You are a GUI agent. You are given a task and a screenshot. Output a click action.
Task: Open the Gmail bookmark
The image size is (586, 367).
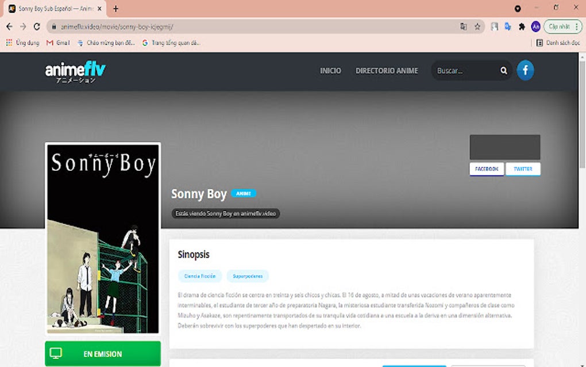coord(58,43)
